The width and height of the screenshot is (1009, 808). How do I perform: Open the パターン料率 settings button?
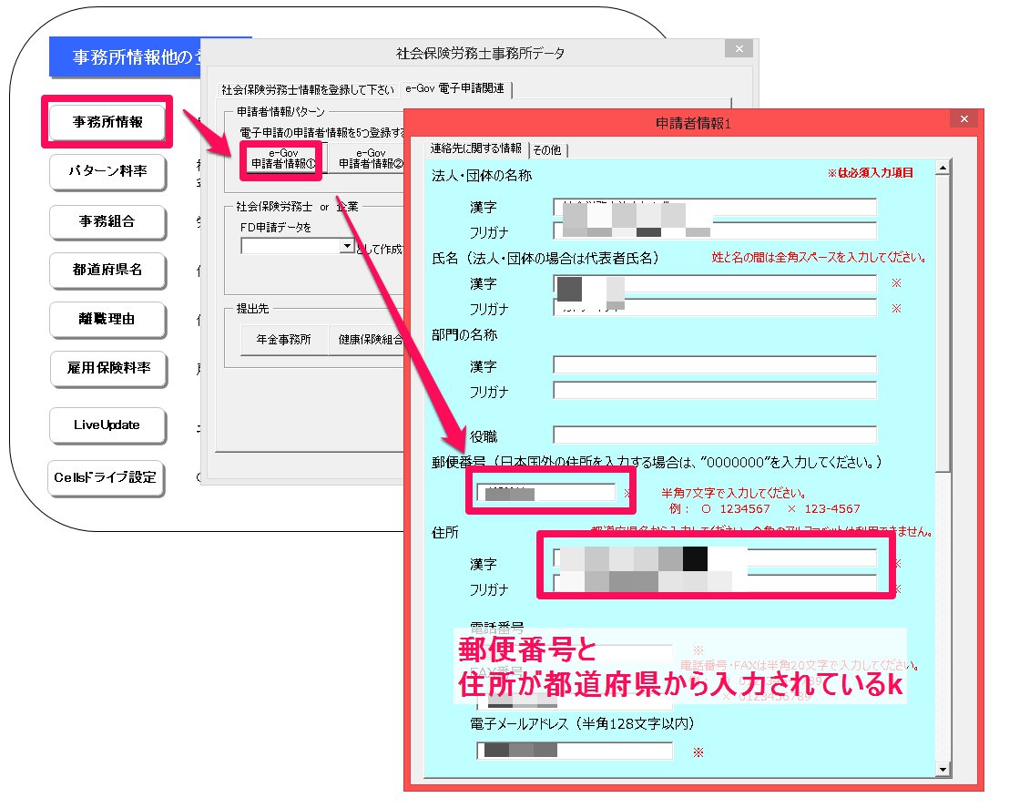click(x=107, y=171)
